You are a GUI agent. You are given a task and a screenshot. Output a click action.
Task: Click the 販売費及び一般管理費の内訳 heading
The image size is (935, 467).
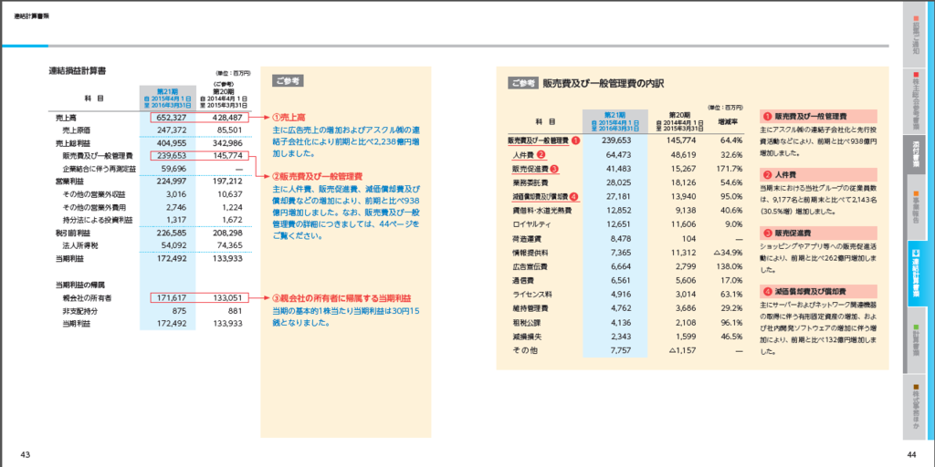604,83
